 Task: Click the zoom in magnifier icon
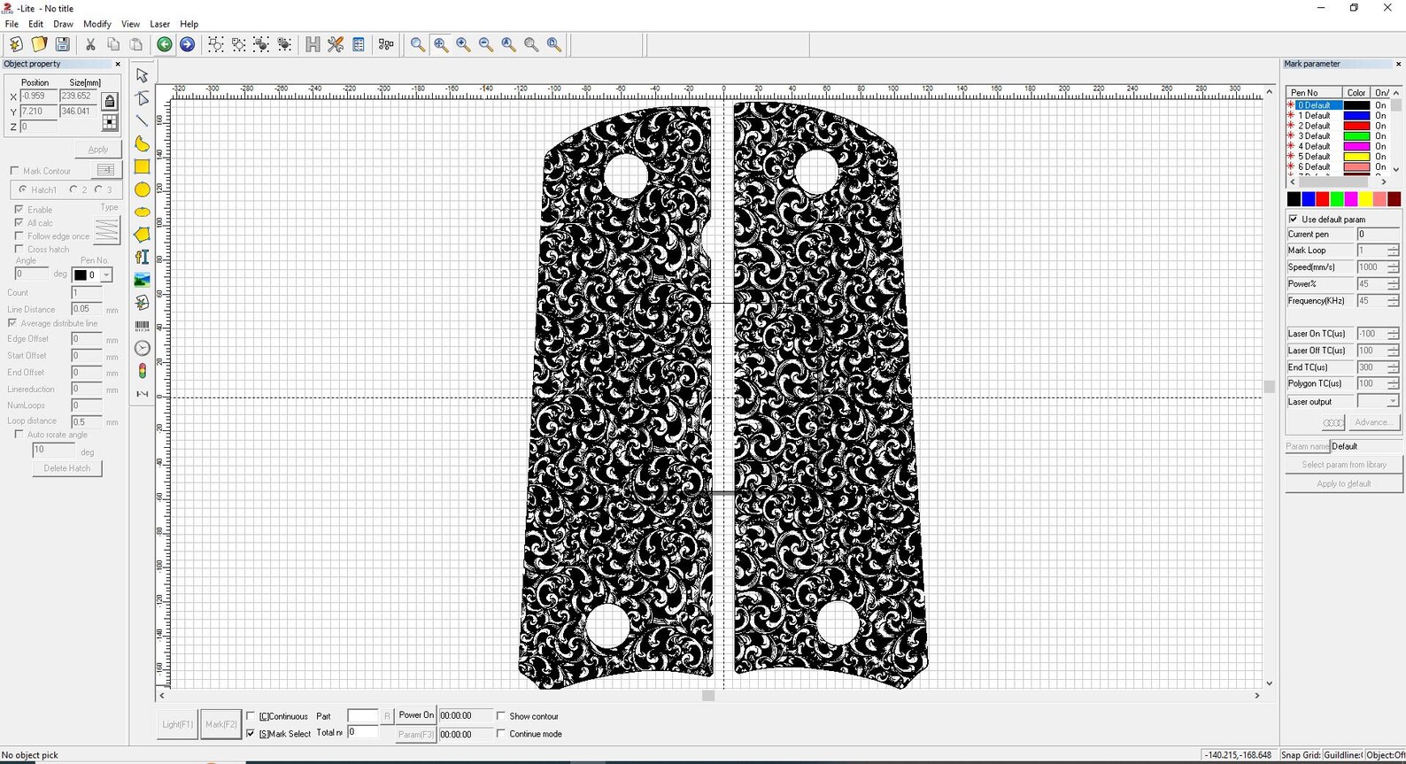[x=463, y=44]
